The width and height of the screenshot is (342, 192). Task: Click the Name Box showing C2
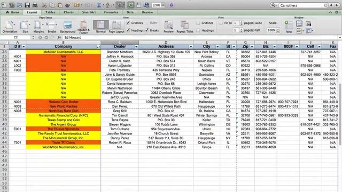15,37
